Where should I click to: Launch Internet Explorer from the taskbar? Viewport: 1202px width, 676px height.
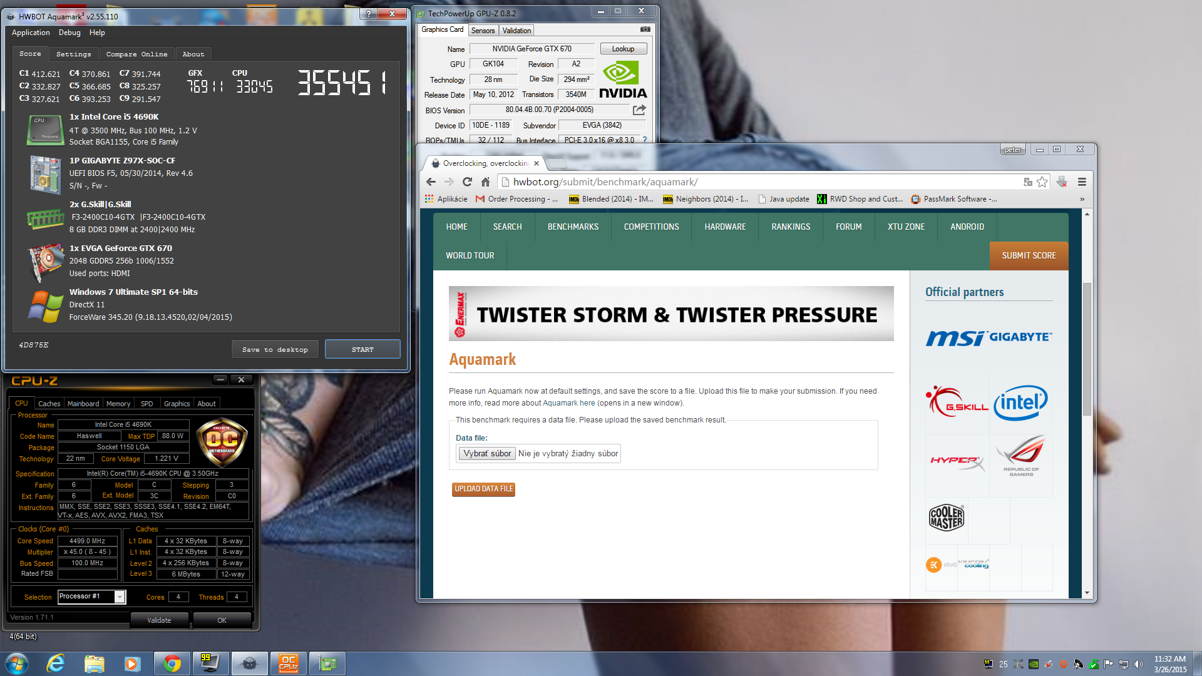point(56,663)
